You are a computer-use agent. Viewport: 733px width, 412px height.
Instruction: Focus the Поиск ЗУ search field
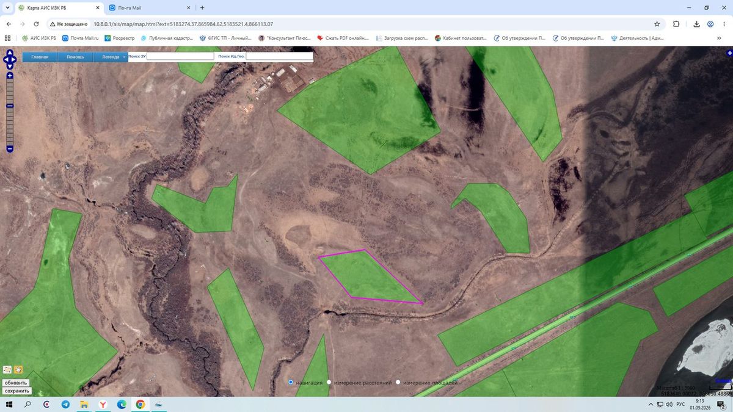180,56
